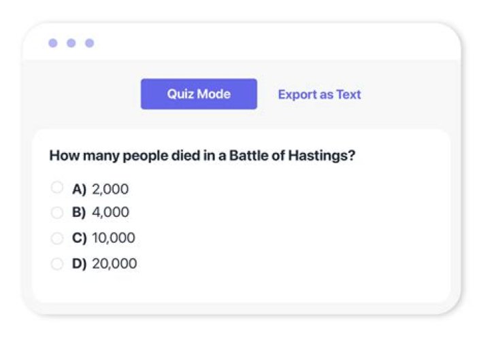The image size is (490, 348).
Task: Click the empty window title bar area
Action: [x=272, y=43]
